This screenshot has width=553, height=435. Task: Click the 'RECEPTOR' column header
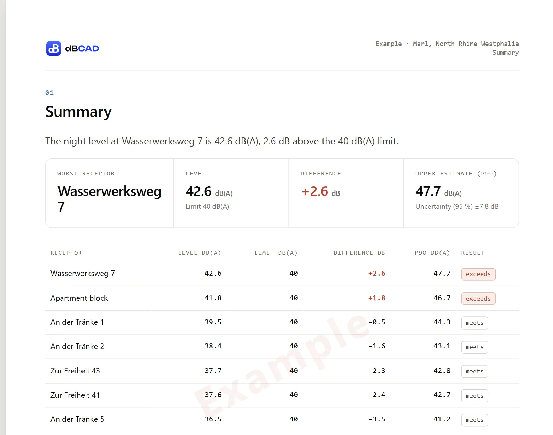[x=66, y=253]
